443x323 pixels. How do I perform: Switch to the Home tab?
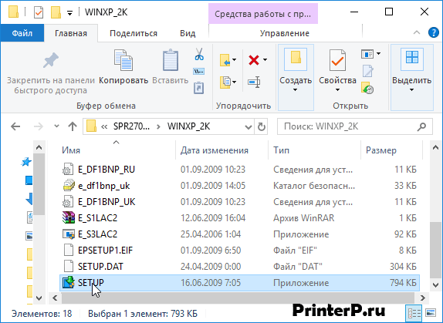click(x=71, y=33)
